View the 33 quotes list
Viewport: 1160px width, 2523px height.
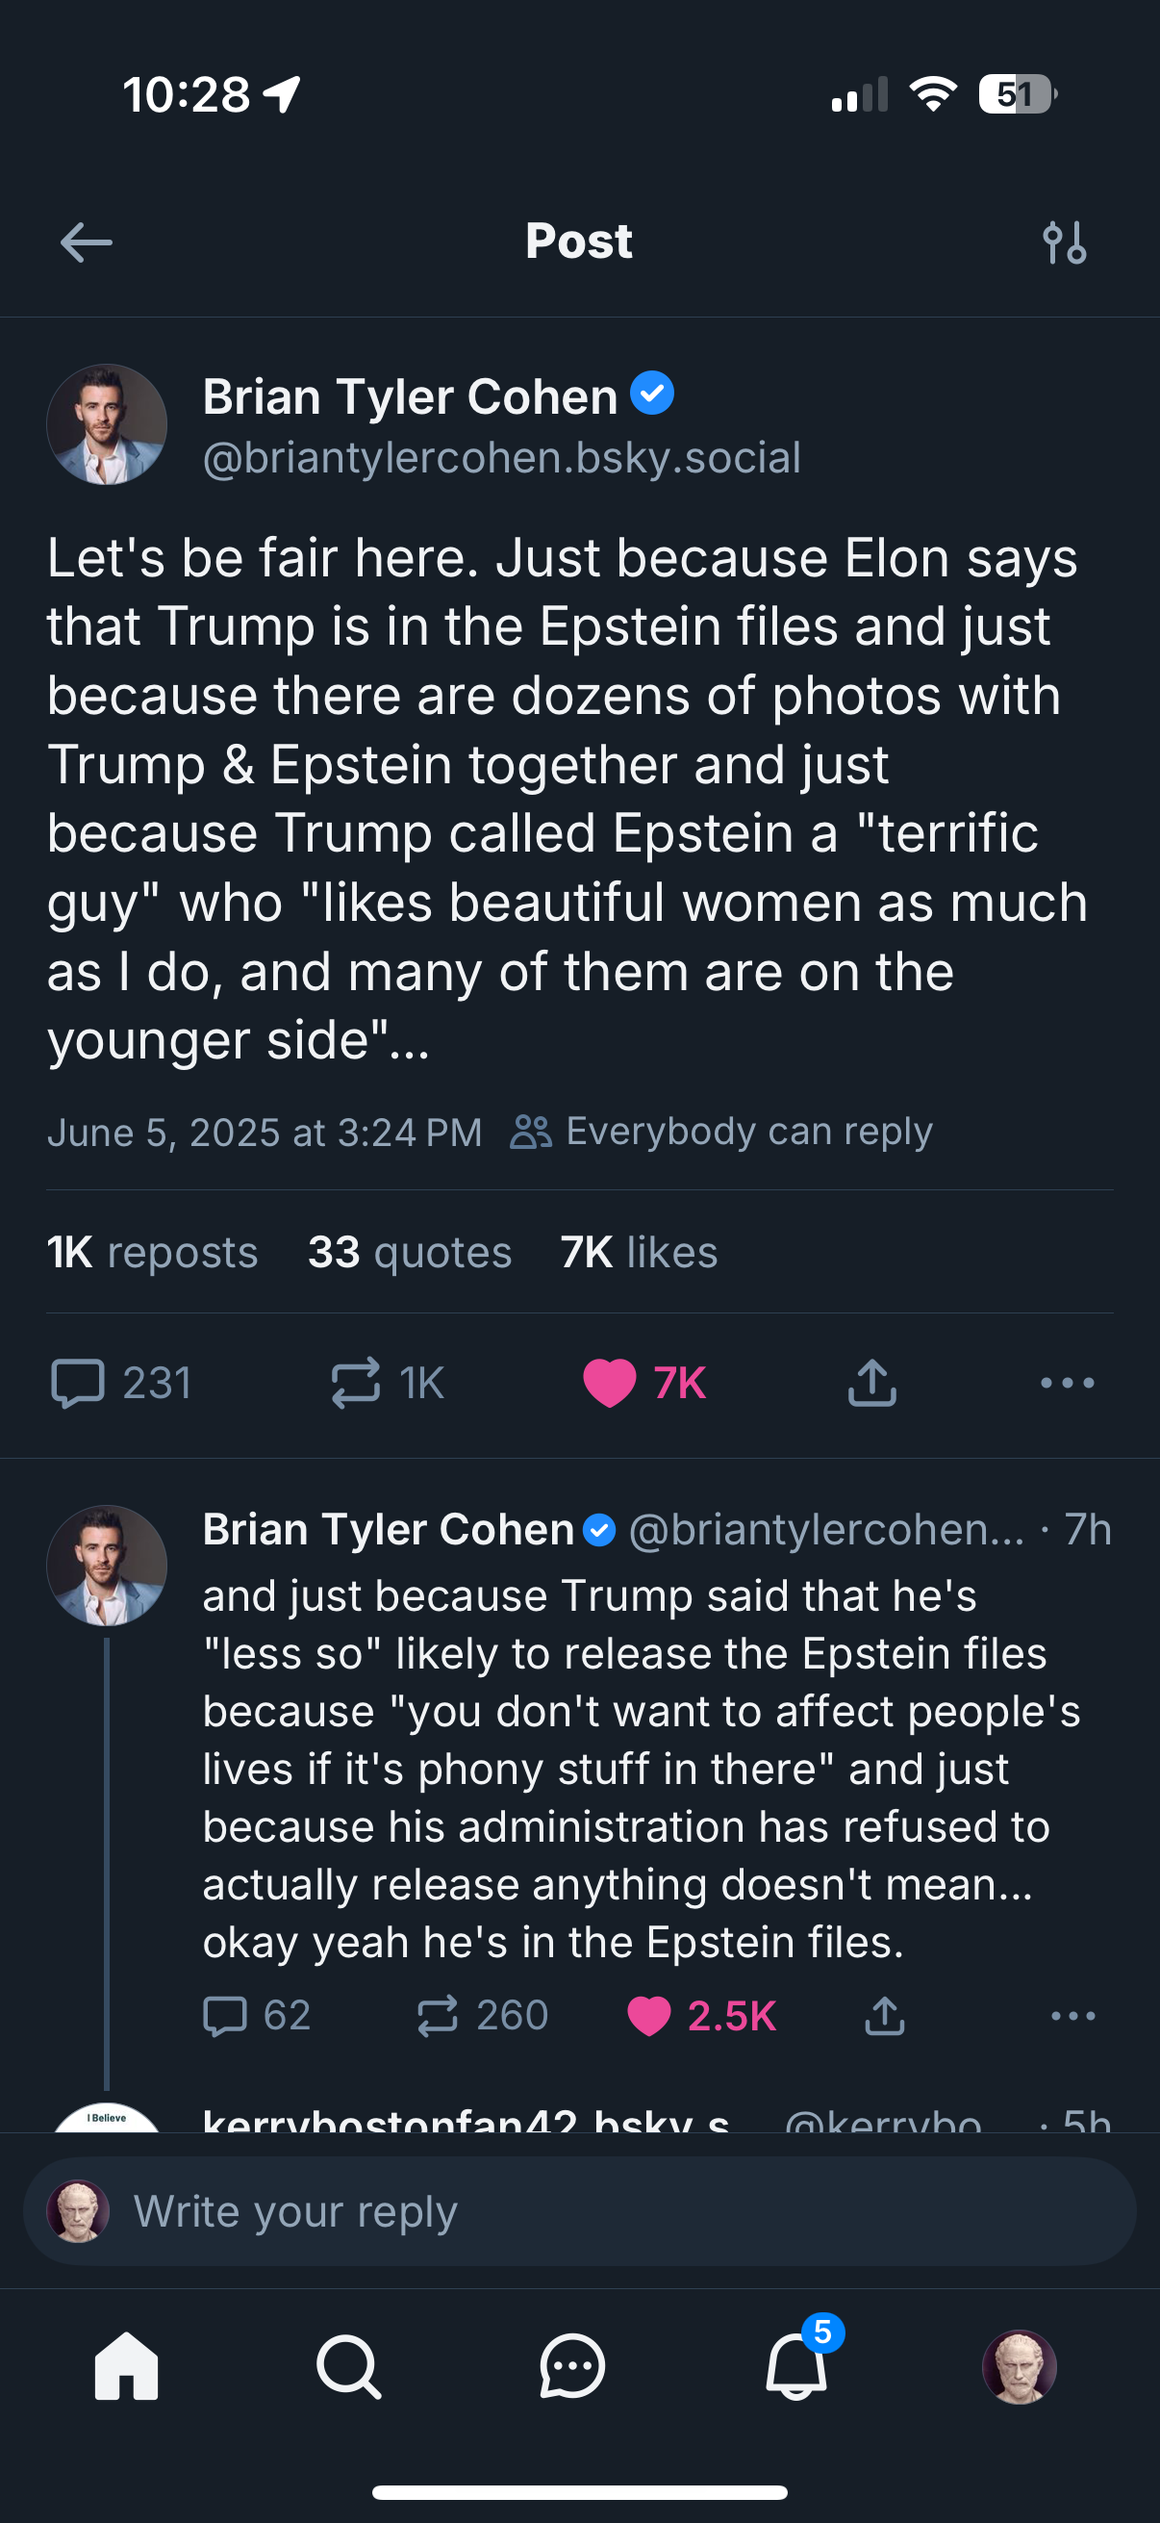tap(409, 1252)
